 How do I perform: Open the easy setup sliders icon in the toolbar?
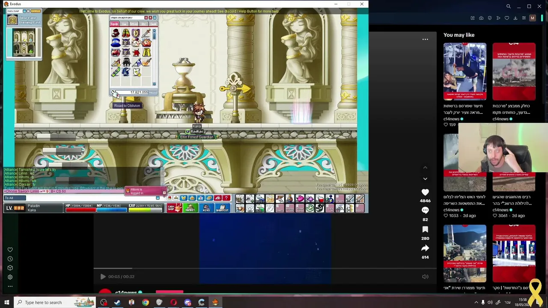[524, 18]
